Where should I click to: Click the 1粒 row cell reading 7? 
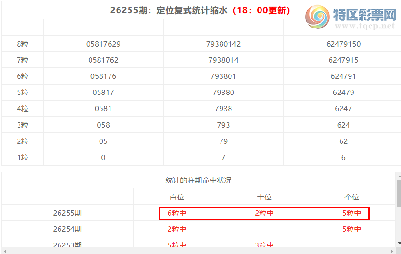223,157
